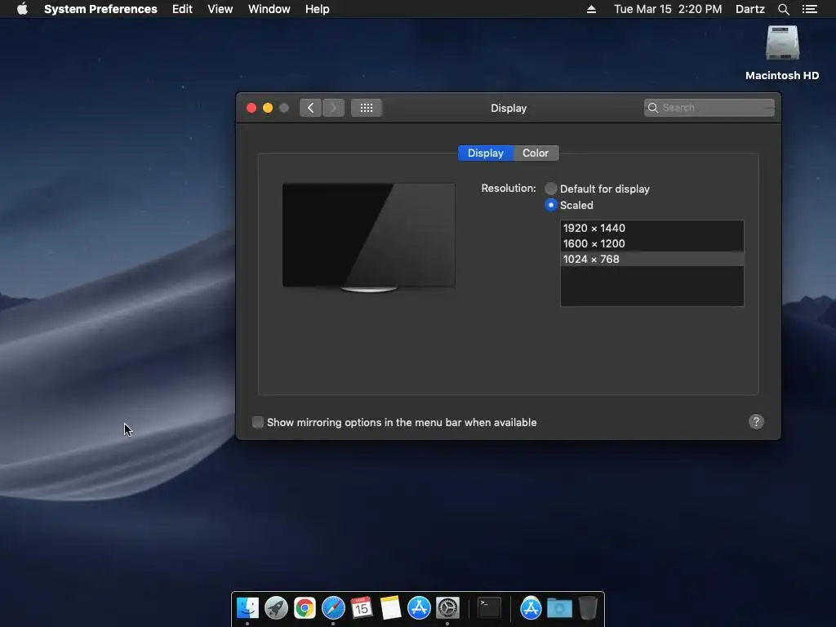Click the Dartz user menu
Viewport: 836px width, 627px height.
749,9
